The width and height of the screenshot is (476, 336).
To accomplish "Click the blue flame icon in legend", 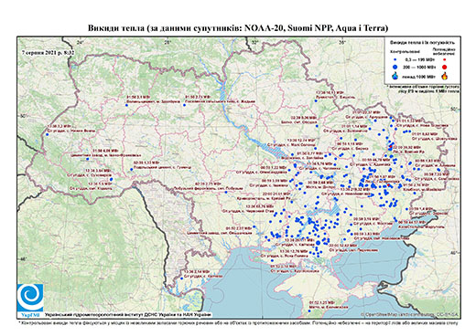I will coord(395,76).
